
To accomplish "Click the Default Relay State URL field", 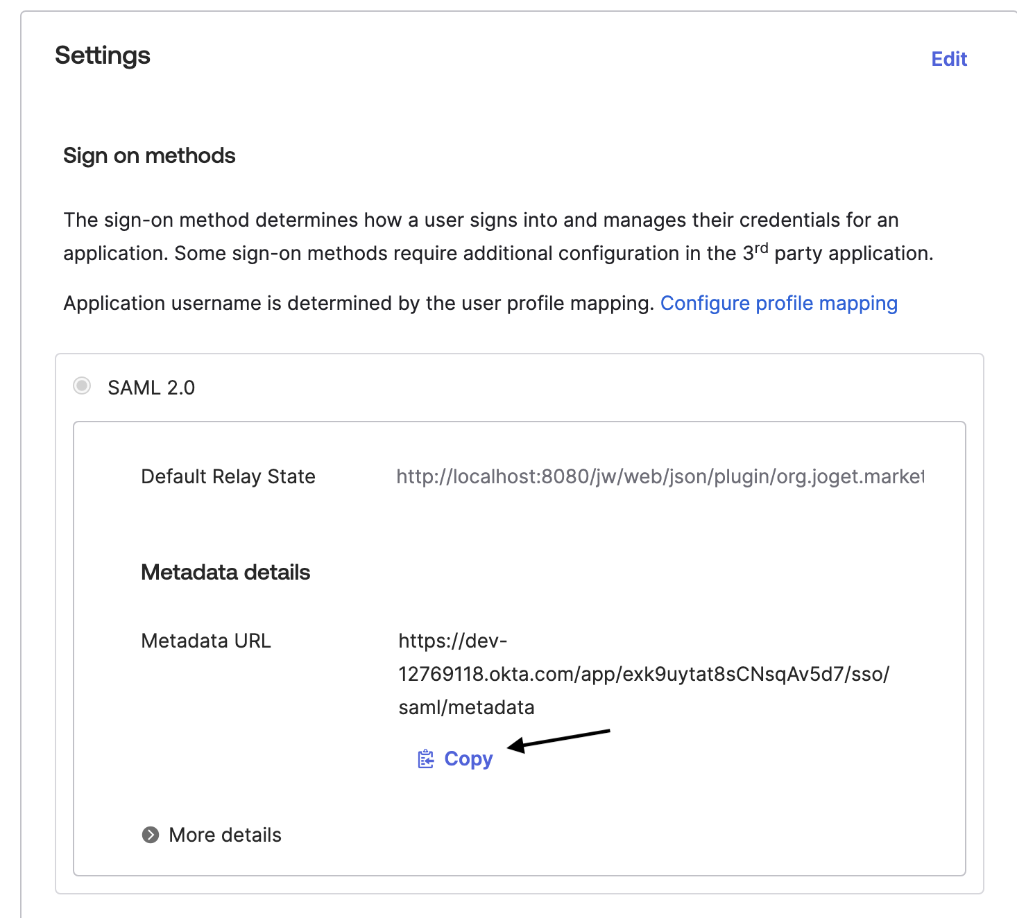I will tap(659, 476).
